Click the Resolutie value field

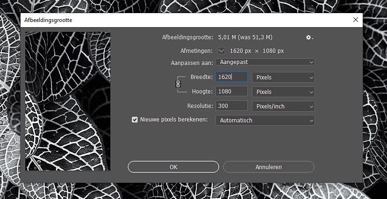coord(231,106)
